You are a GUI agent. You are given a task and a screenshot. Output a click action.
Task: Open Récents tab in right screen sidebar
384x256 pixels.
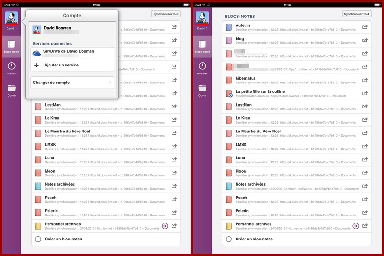[x=202, y=68]
